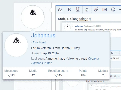
Task: Click the large avatar above the tooltip
Action: 33,17
